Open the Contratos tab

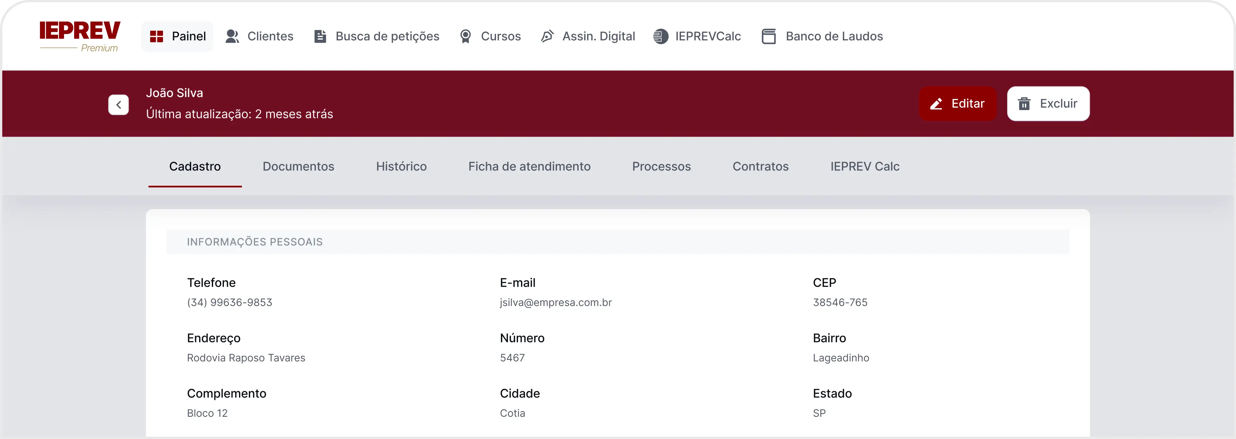click(x=761, y=166)
